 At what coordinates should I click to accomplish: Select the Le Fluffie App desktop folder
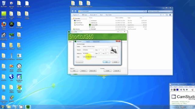[12, 15]
